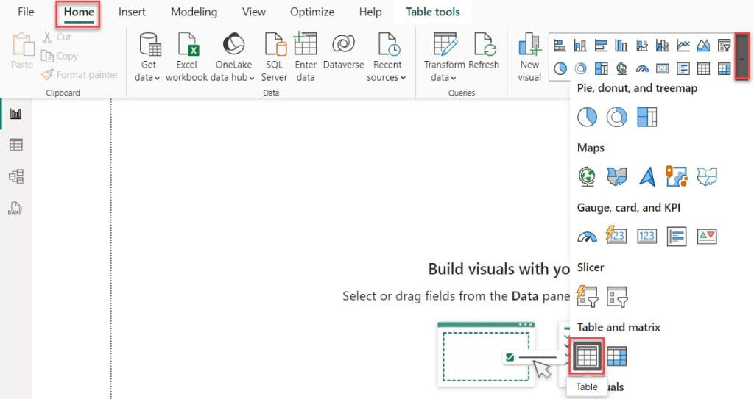
Task: Open DAX query view in left sidebar
Action: 15,208
